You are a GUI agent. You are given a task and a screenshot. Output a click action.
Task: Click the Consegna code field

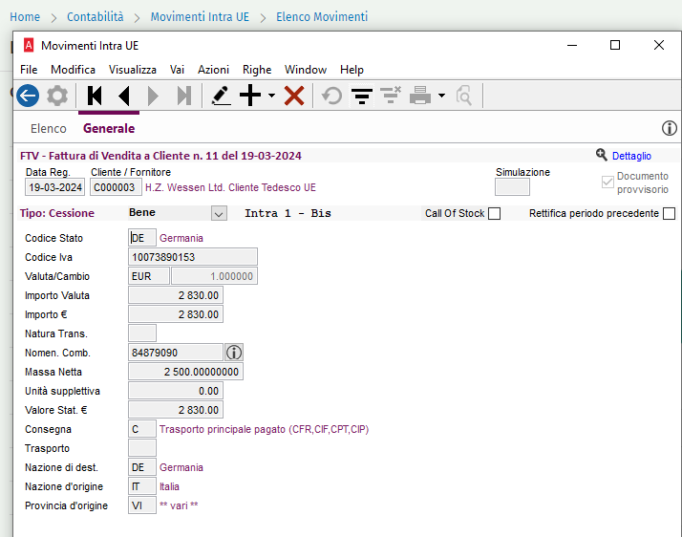click(x=142, y=429)
